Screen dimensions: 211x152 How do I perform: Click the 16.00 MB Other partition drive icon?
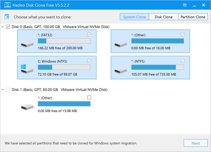121,44
